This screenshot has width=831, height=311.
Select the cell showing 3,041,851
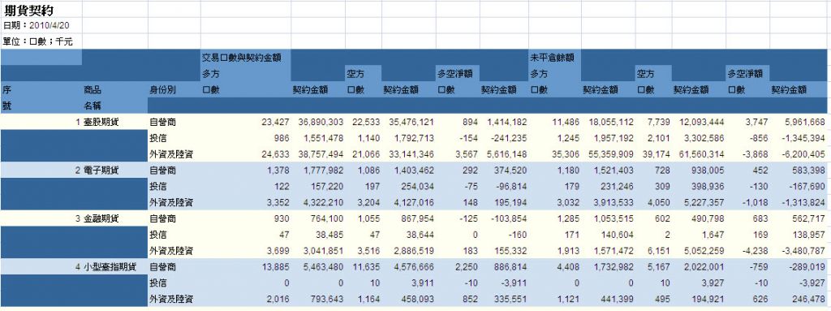(323, 250)
